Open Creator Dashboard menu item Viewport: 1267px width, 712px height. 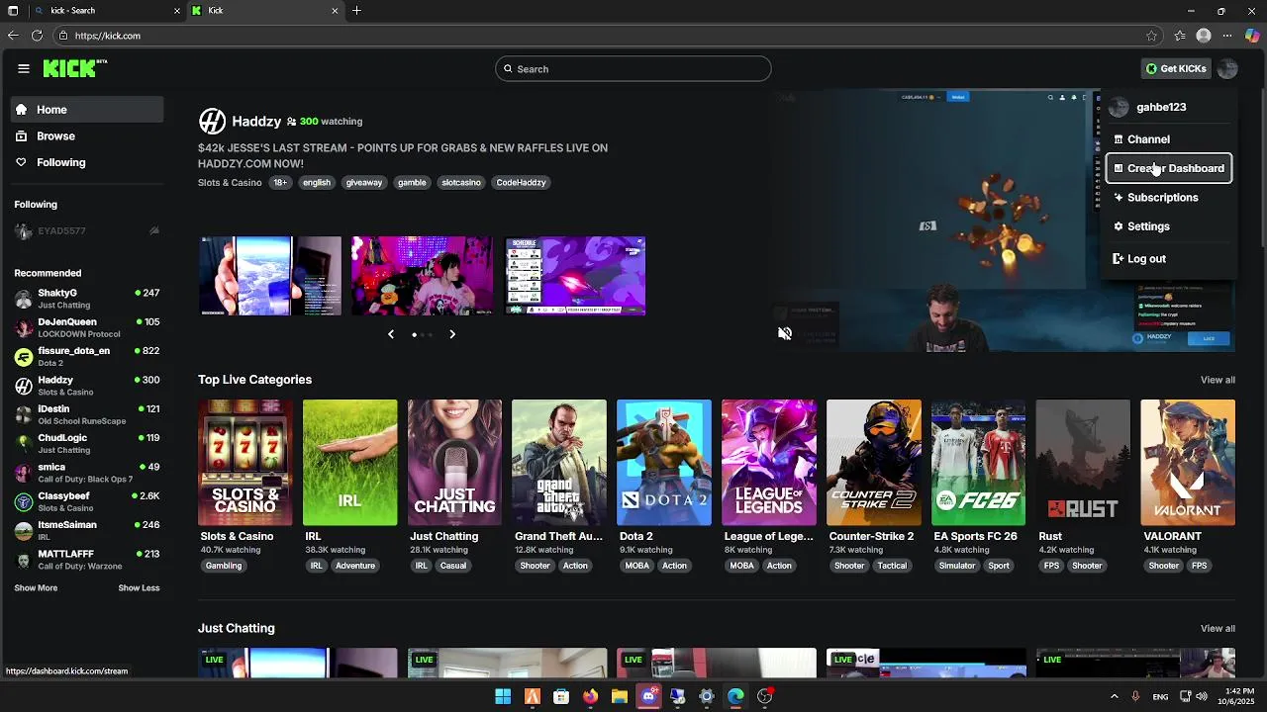pos(1168,168)
